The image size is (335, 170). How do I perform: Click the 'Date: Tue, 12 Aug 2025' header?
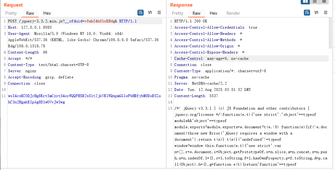[x=213, y=90]
